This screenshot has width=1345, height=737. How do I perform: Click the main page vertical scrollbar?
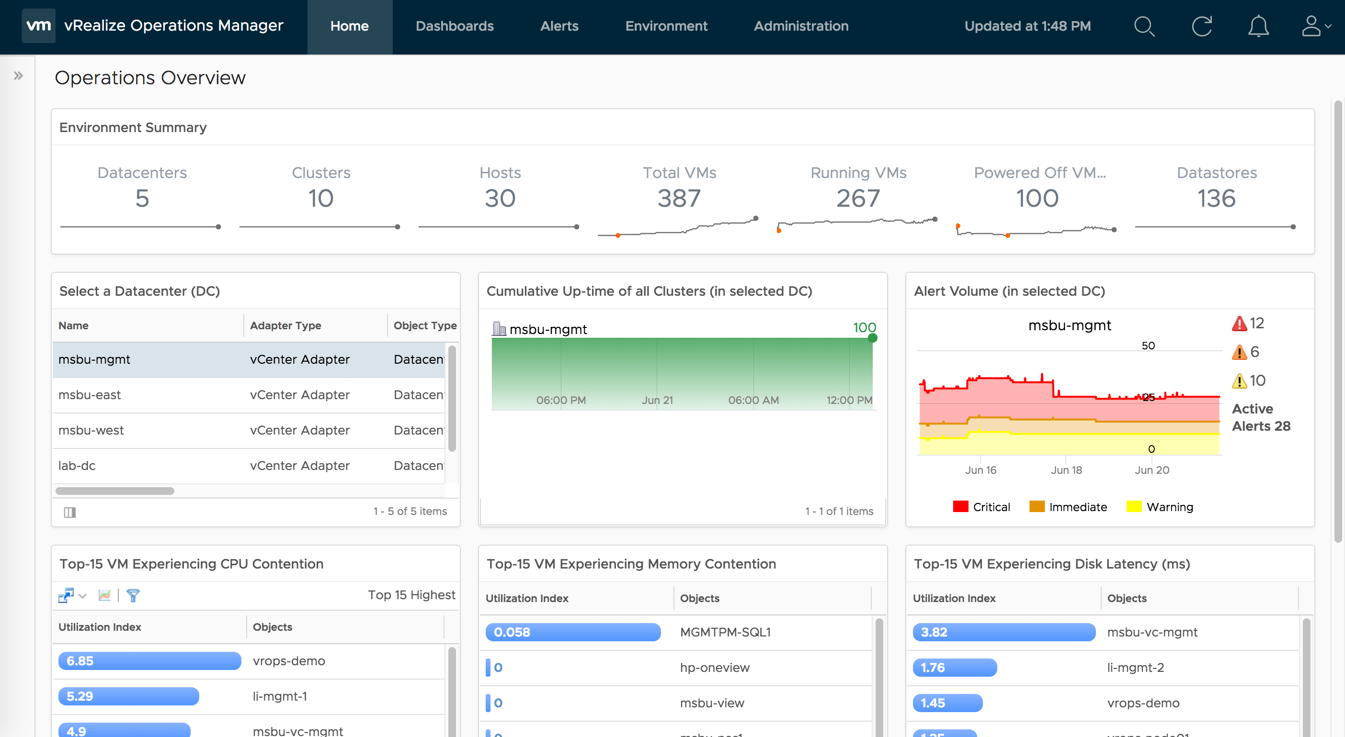(1338, 321)
